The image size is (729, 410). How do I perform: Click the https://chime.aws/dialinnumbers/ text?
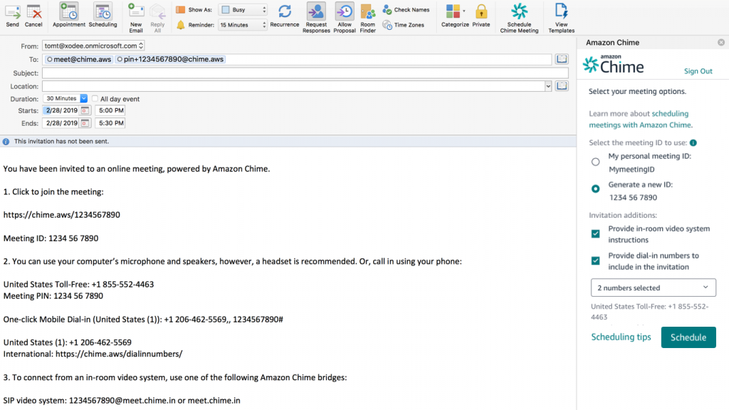pyautogui.click(x=119, y=354)
